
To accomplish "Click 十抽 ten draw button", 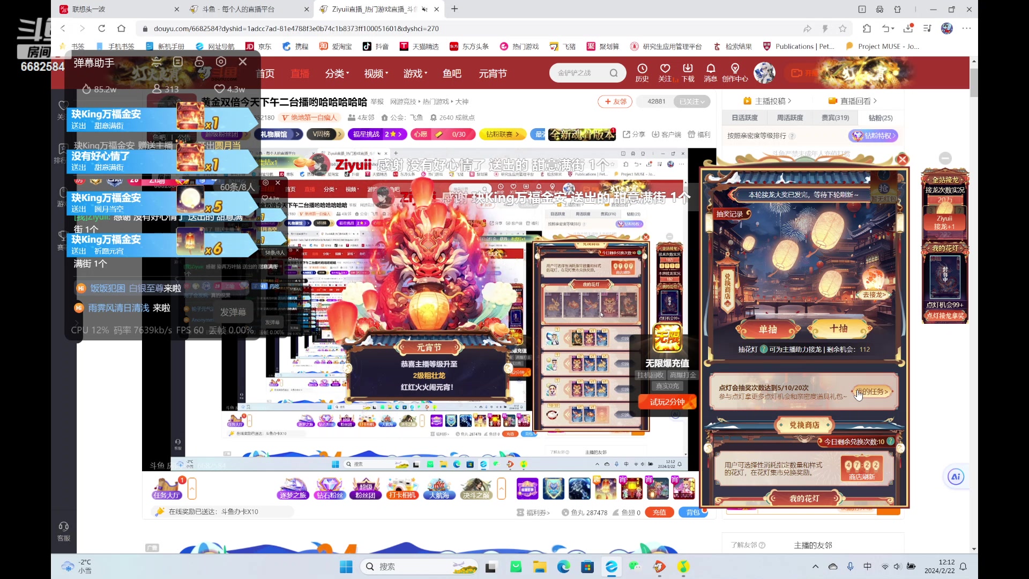I will 838,329.
